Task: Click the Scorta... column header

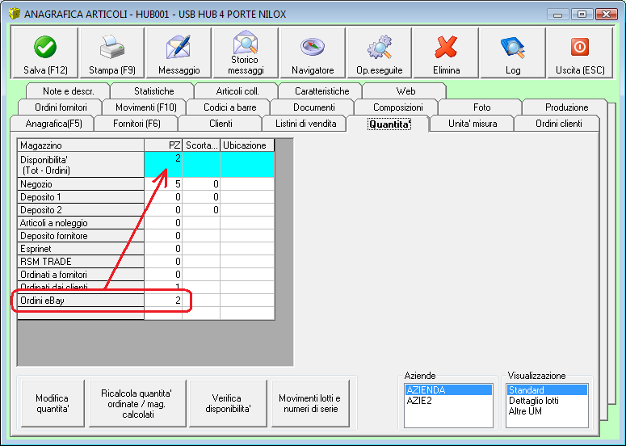Action: point(201,145)
